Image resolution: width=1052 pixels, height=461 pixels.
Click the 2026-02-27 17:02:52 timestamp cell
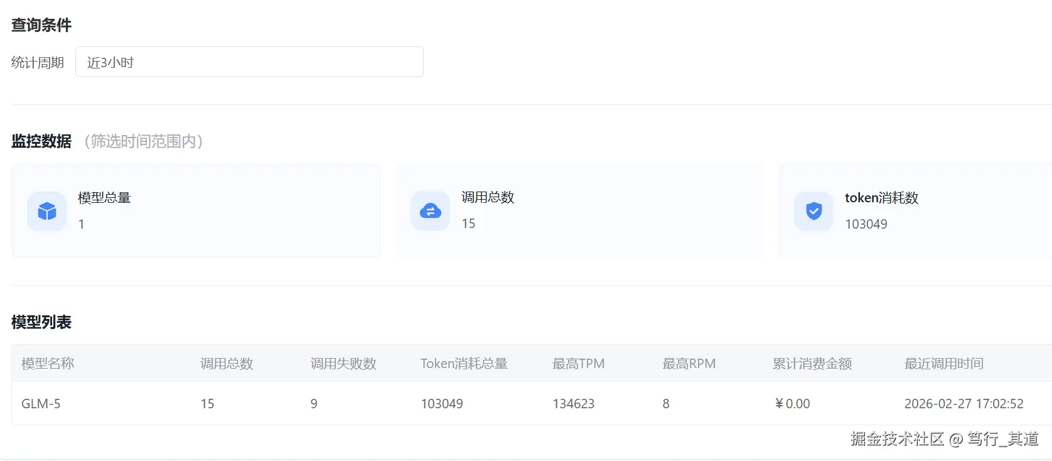(x=963, y=404)
